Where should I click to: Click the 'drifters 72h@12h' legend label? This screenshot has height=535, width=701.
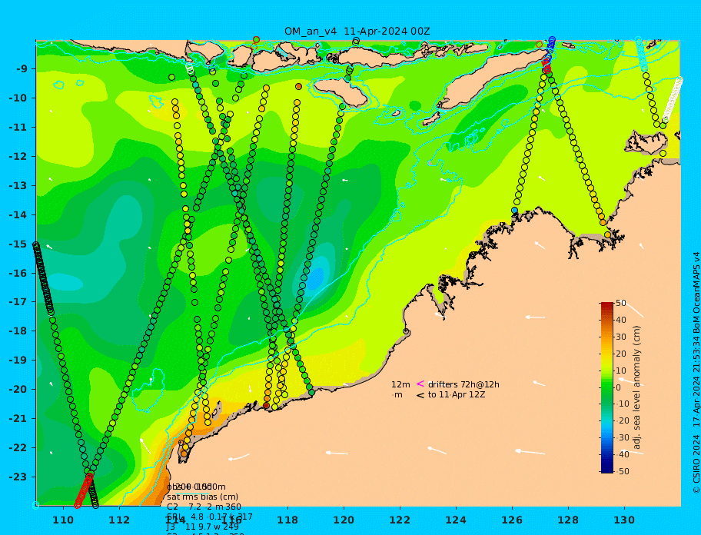[463, 384]
